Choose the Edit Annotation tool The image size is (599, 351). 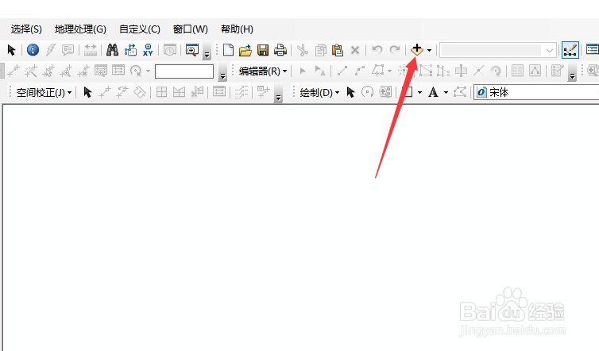320,71
